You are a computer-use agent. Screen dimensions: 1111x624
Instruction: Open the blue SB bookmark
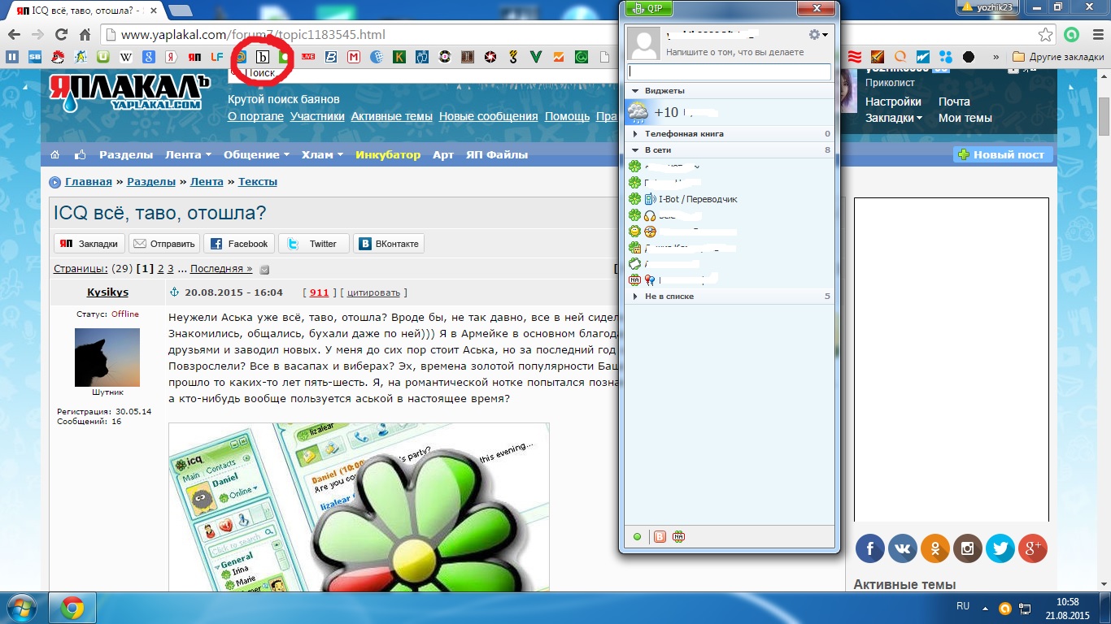pos(35,57)
